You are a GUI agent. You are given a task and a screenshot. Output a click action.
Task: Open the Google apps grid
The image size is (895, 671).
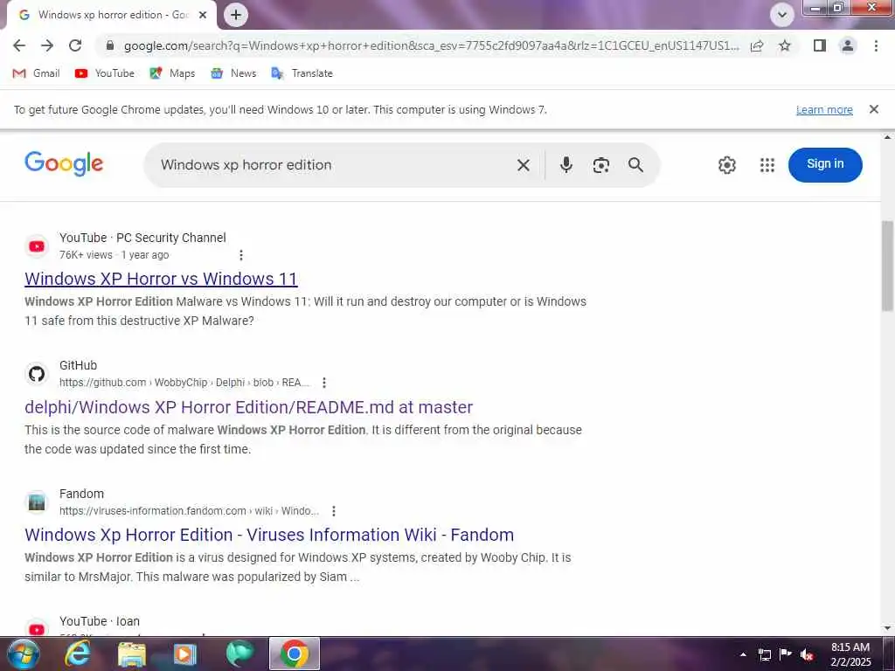pos(767,165)
